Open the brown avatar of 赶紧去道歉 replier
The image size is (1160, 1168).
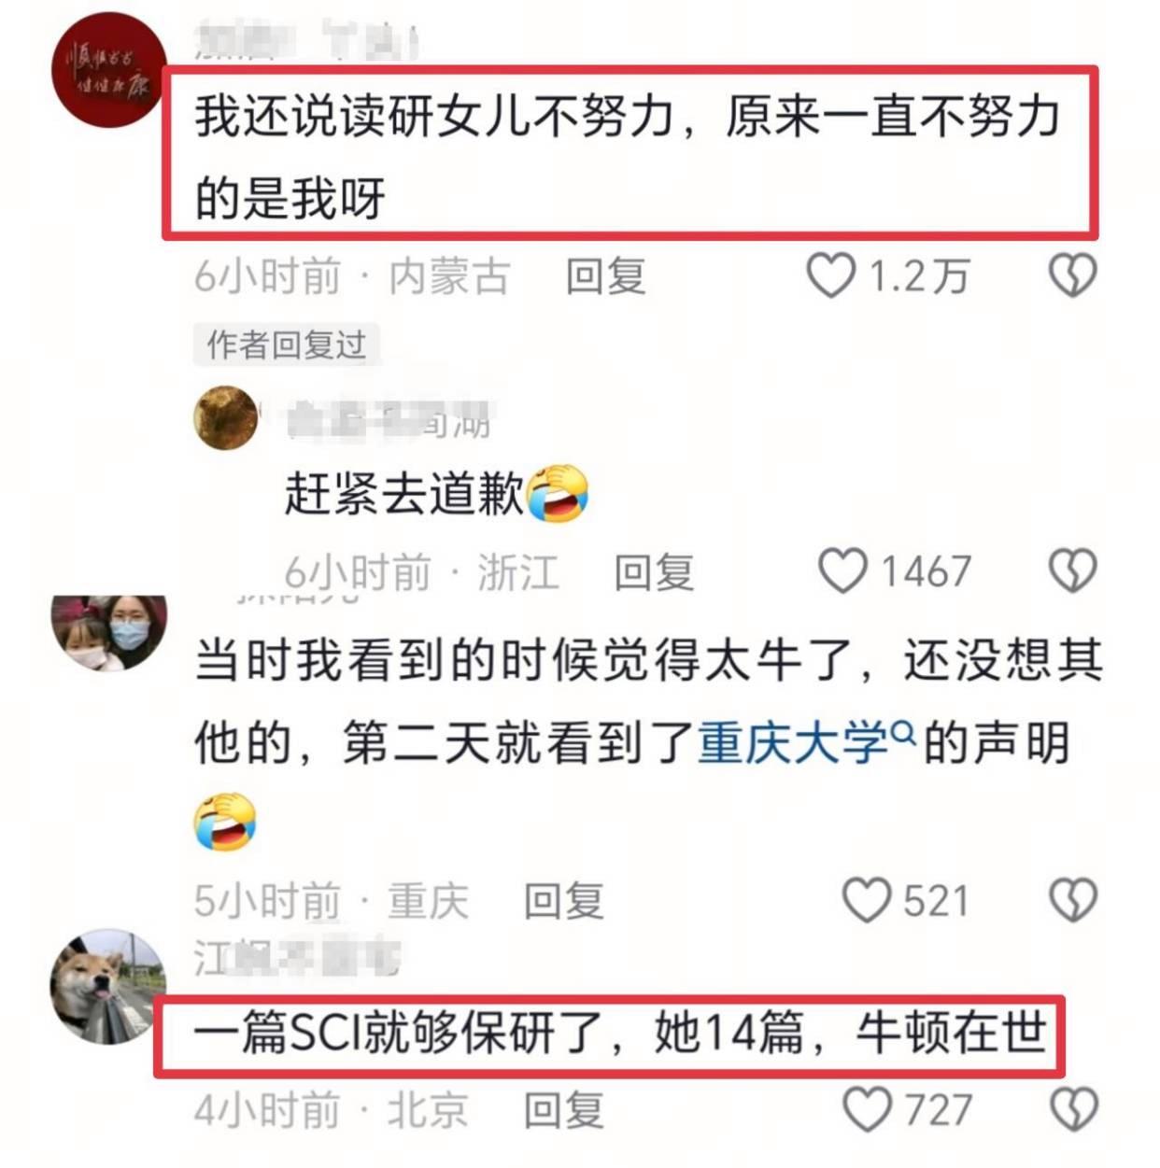point(225,417)
